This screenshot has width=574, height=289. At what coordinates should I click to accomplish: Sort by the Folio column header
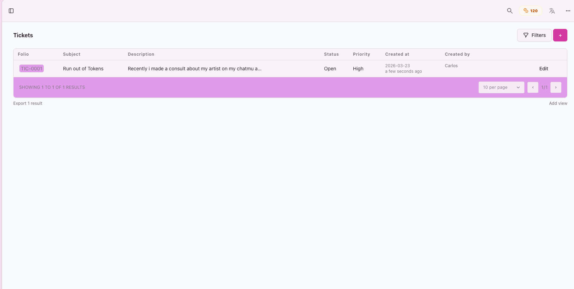(x=23, y=54)
